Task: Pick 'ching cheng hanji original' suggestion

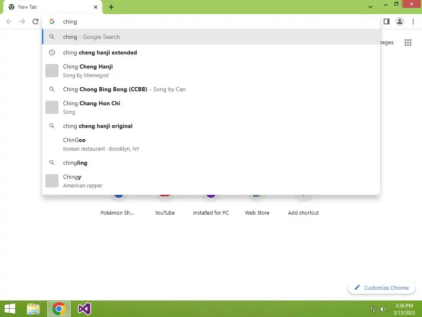Action: point(211,126)
